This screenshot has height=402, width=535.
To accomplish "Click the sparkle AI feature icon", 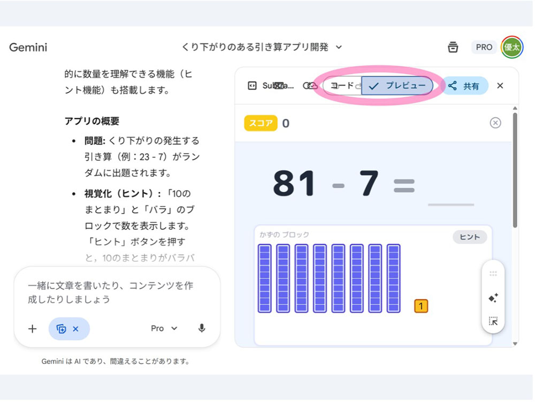I will pyautogui.click(x=493, y=298).
